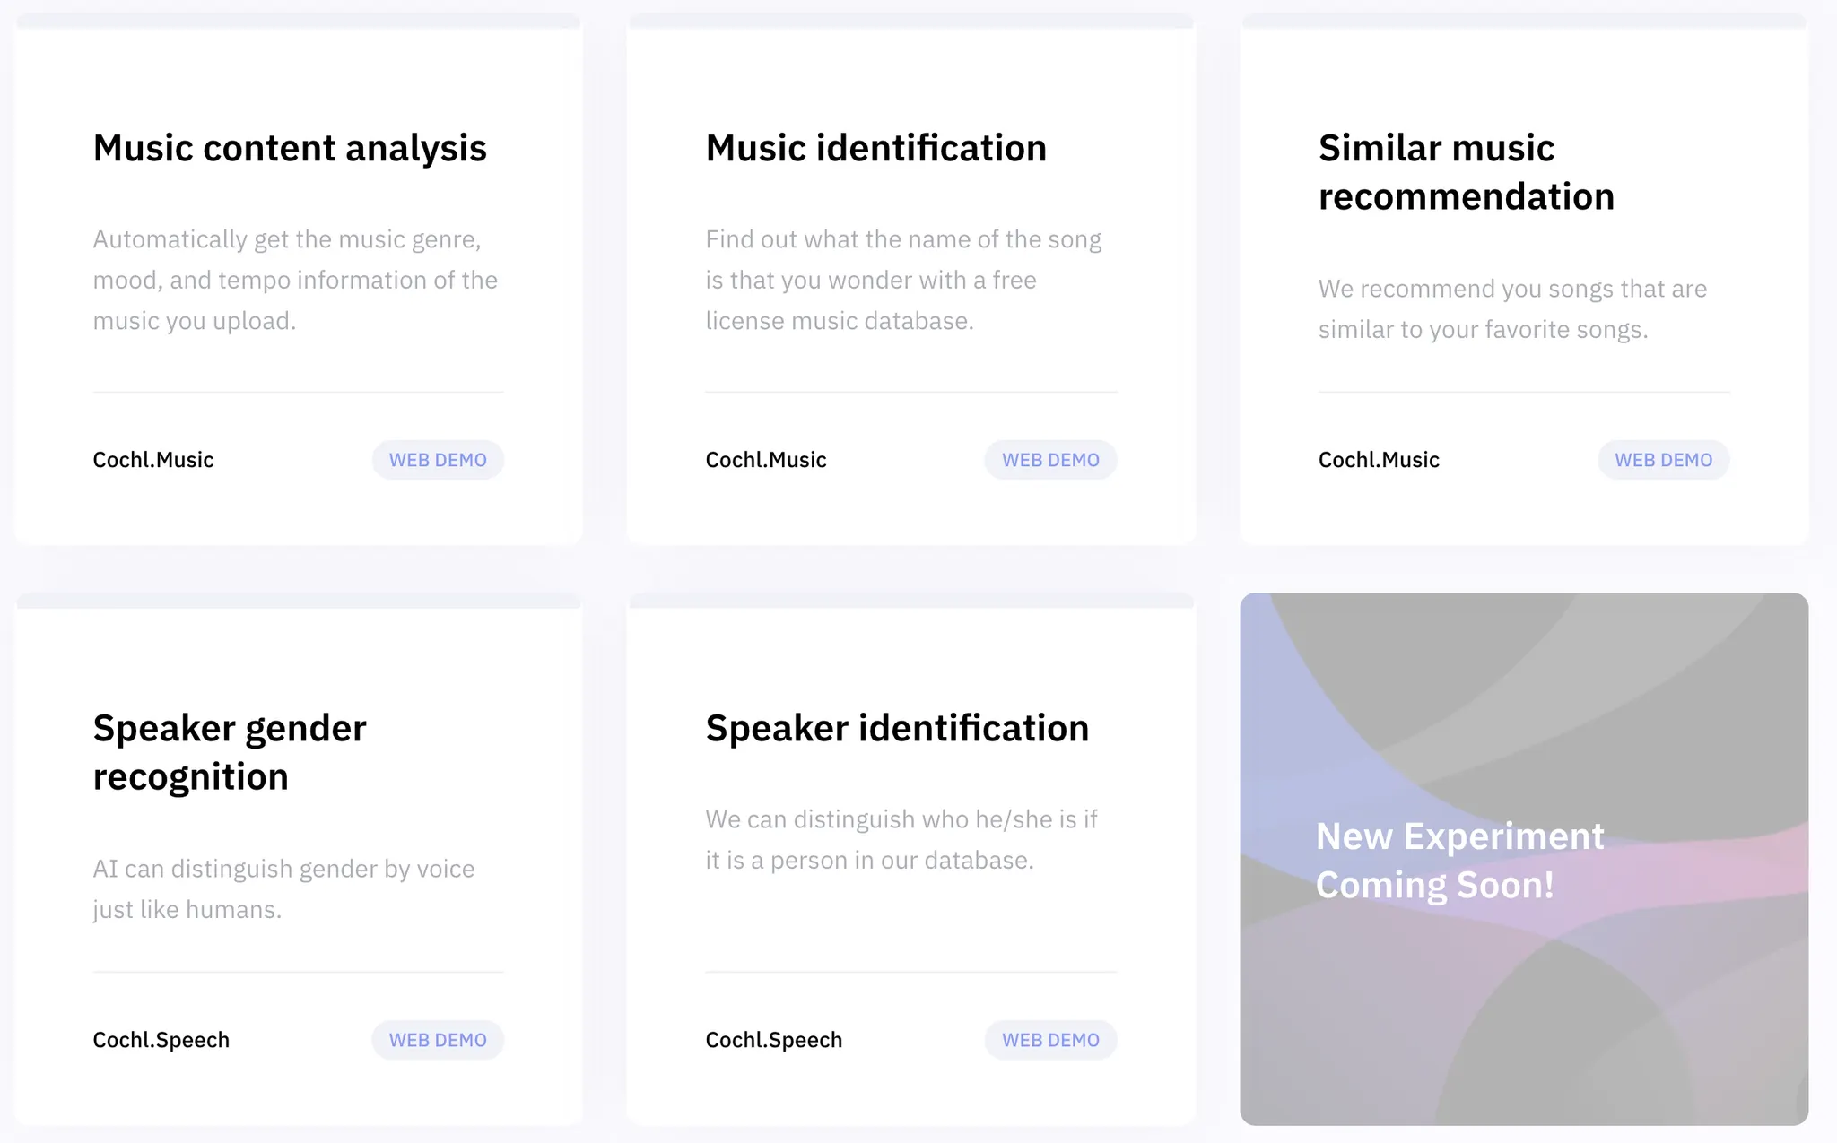Click the Similar music recommendation title
Image resolution: width=1837 pixels, height=1143 pixels.
point(1466,172)
